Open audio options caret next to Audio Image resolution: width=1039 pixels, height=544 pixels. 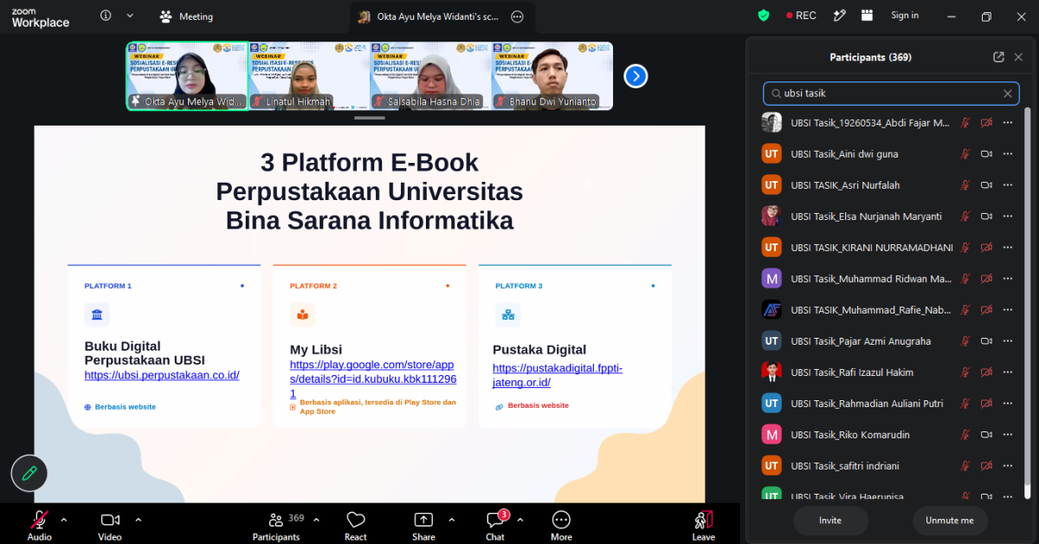63,520
